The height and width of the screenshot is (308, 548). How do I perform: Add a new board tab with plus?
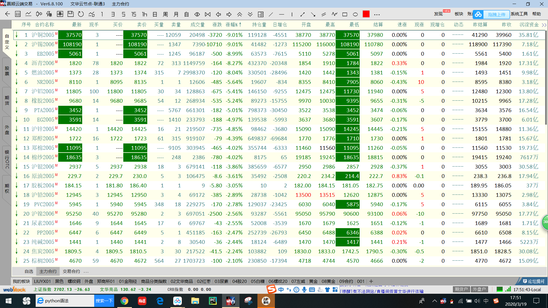coord(371,281)
